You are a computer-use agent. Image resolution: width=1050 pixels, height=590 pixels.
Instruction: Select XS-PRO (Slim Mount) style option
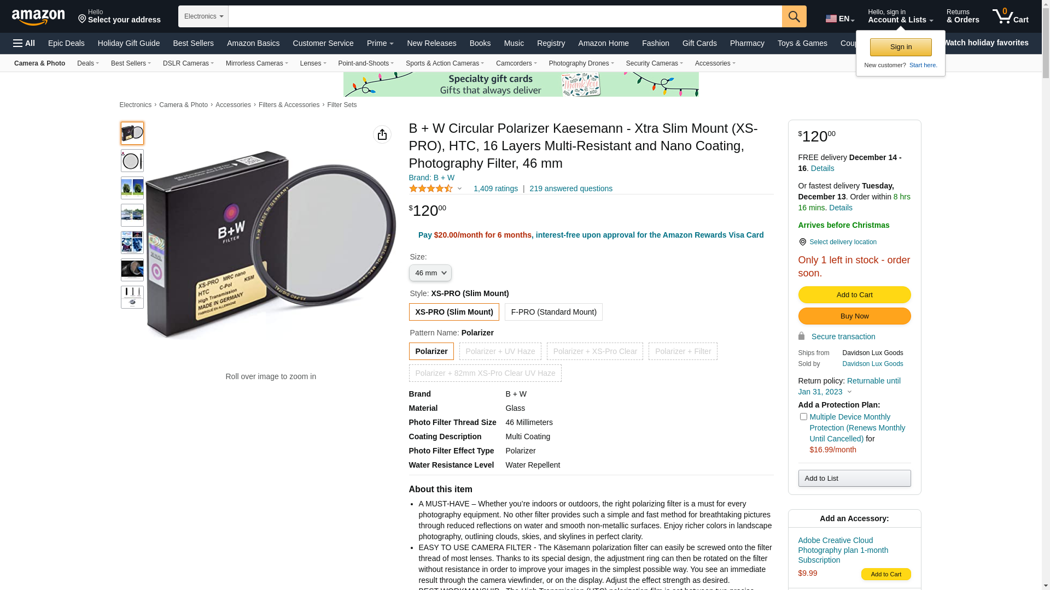(454, 312)
